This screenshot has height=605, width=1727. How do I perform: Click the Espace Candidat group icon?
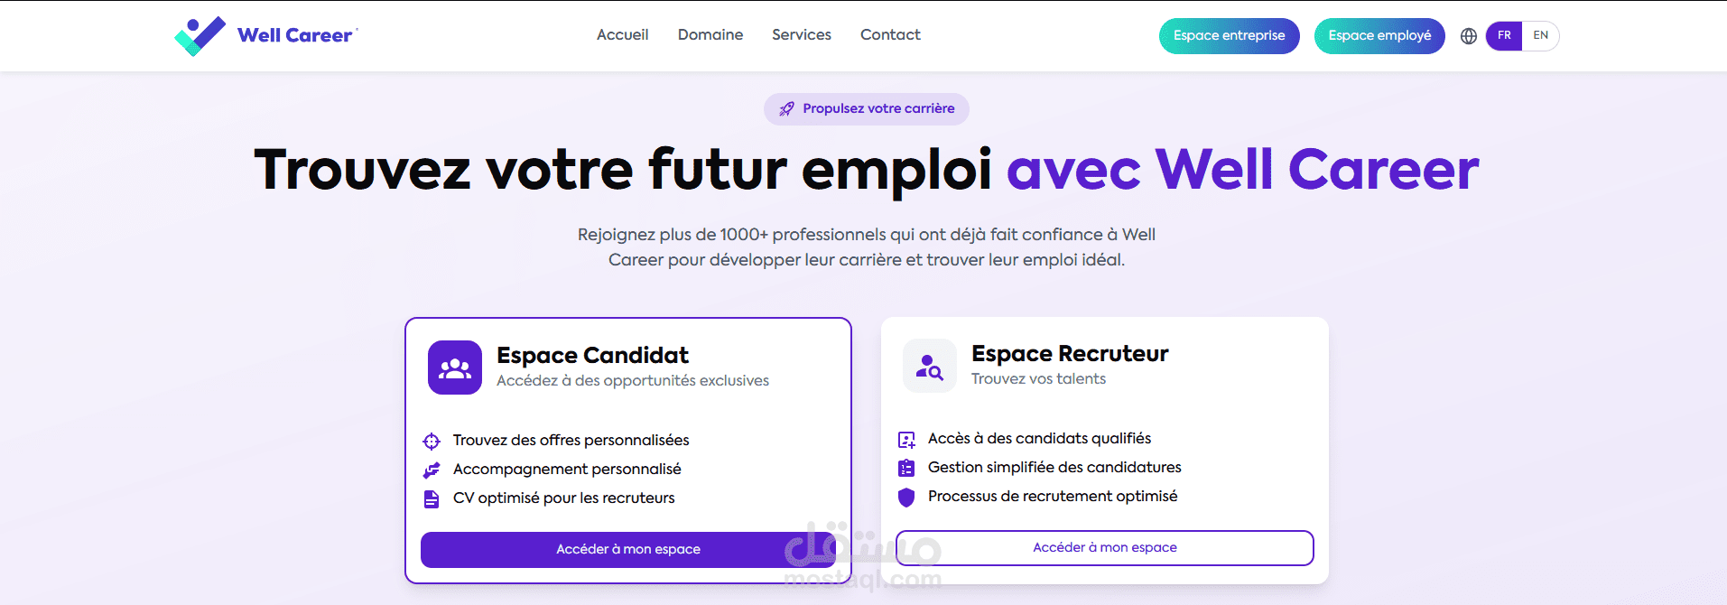(455, 368)
